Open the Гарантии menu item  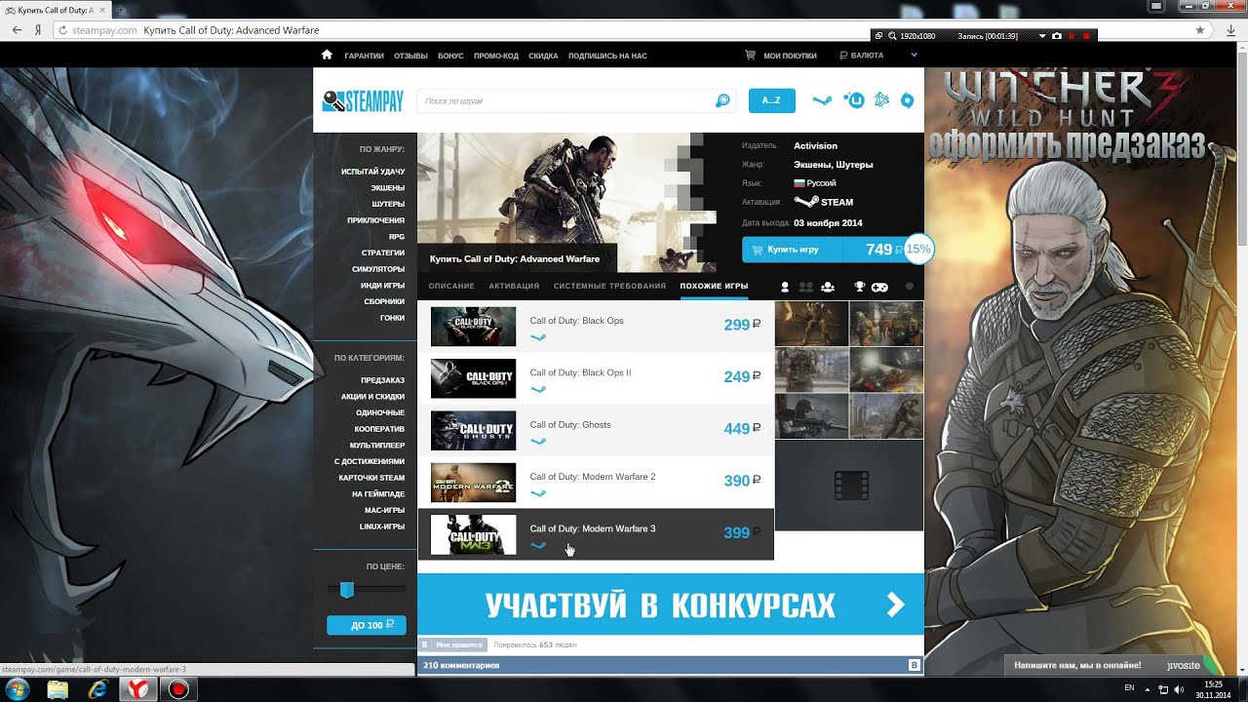pyautogui.click(x=364, y=56)
